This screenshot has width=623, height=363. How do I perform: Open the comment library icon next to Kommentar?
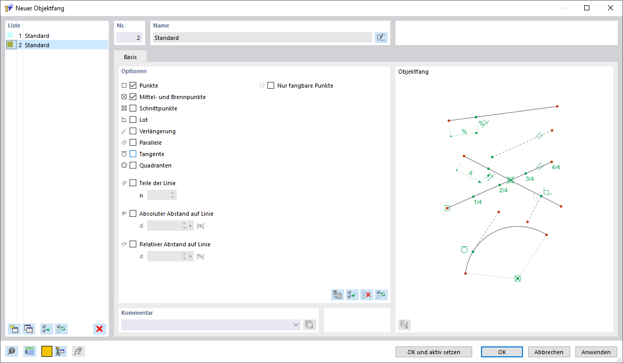pyautogui.click(x=309, y=325)
